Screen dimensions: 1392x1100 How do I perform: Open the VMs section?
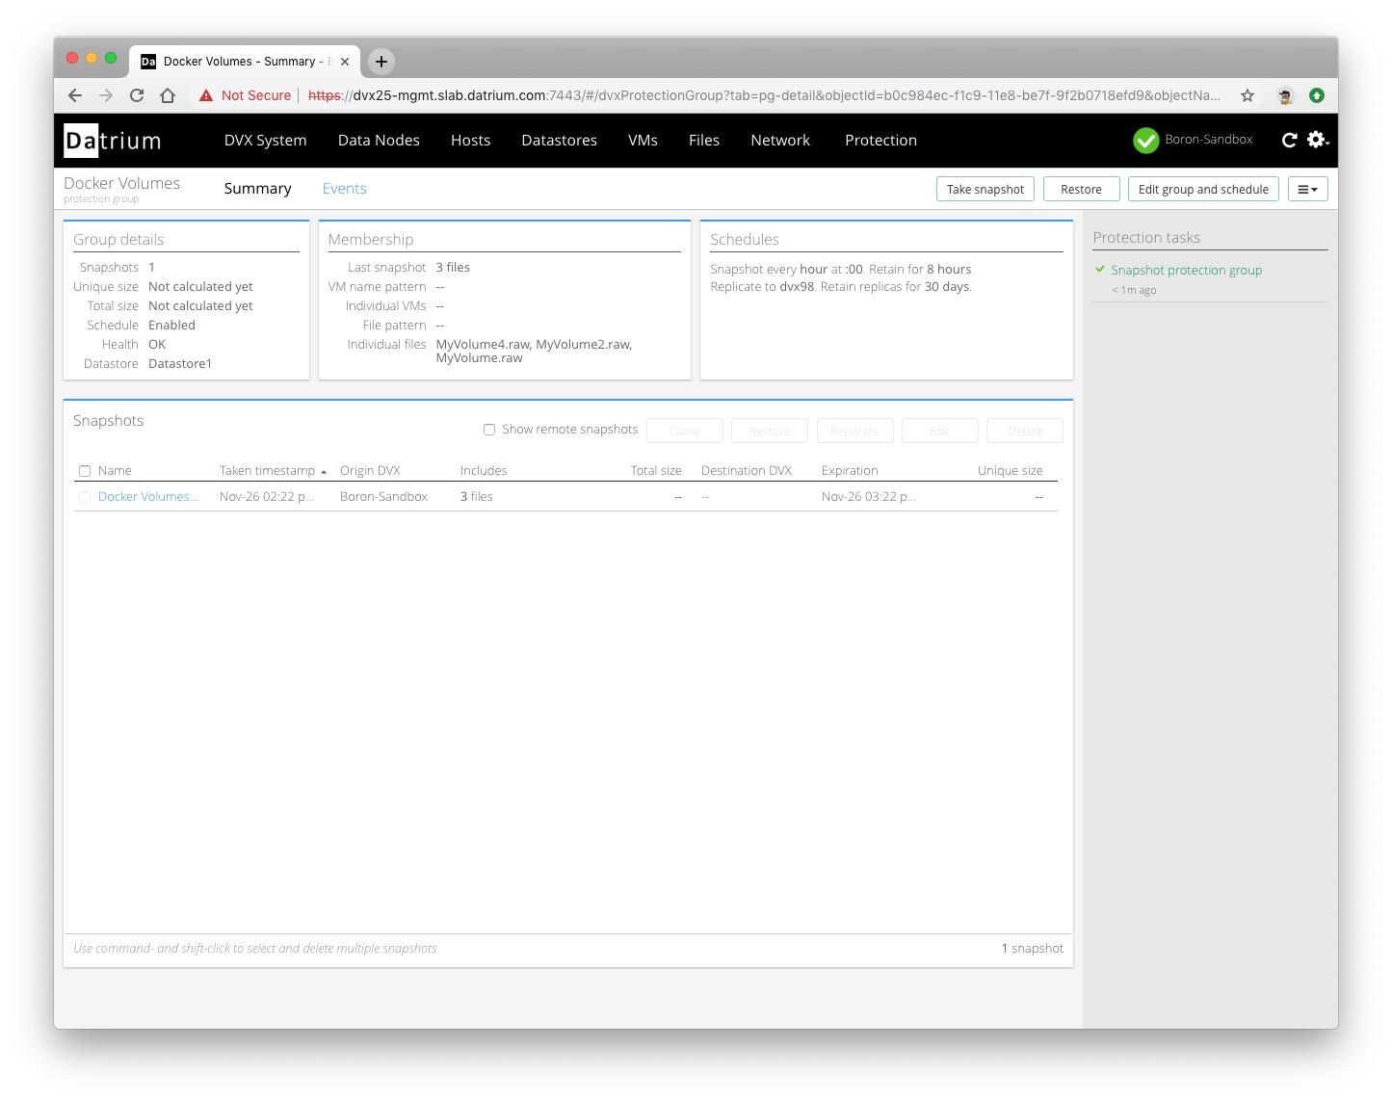pyautogui.click(x=643, y=141)
